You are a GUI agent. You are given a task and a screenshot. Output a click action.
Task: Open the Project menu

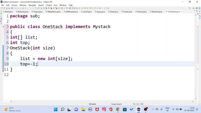[49, 5]
